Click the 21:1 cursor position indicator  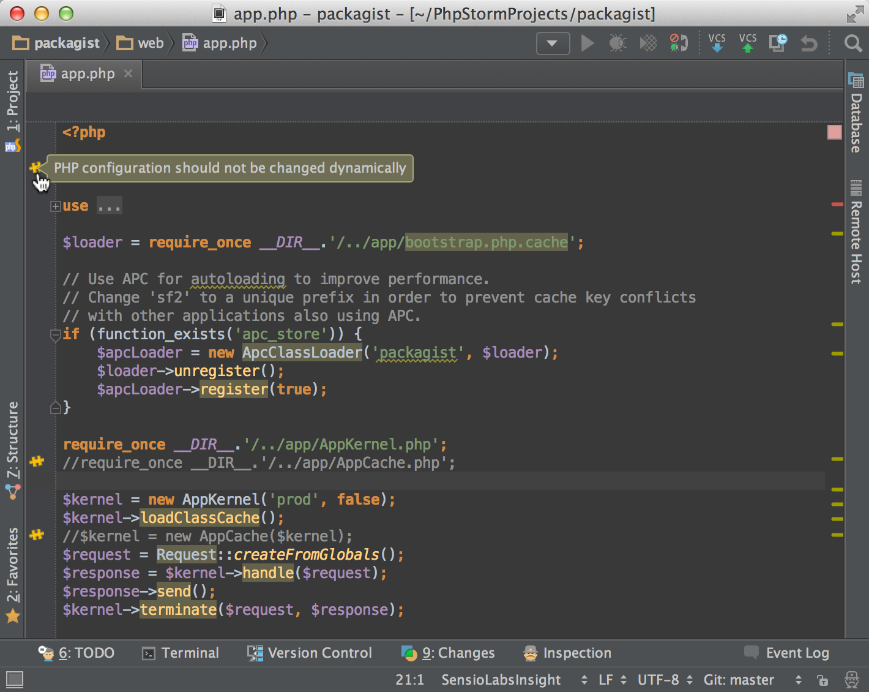(x=409, y=680)
